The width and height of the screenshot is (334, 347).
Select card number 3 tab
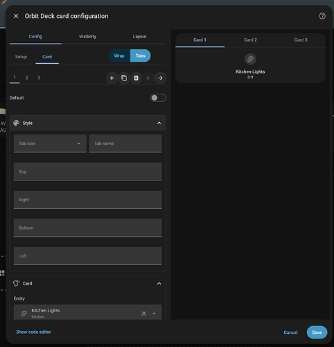[x=39, y=78]
